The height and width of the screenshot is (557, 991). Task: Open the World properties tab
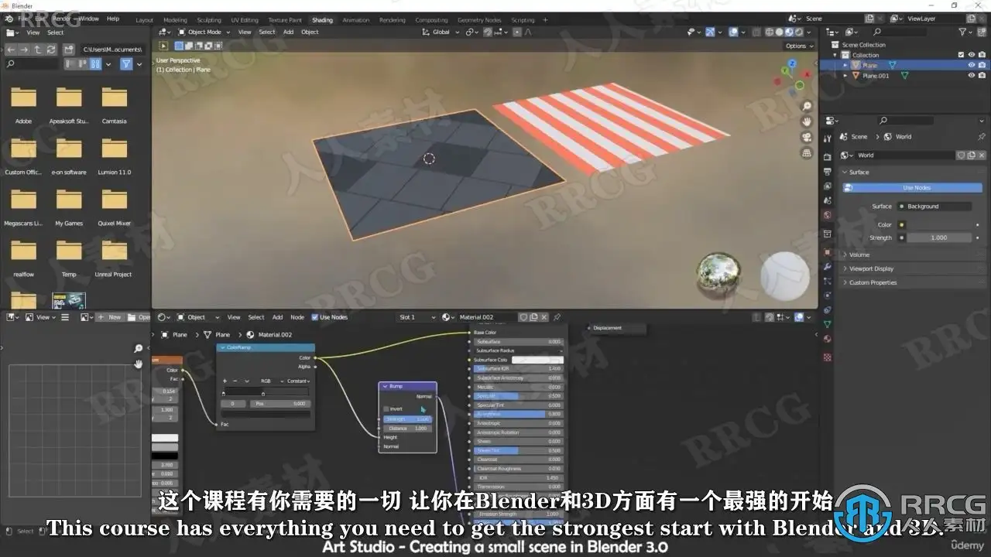[828, 215]
